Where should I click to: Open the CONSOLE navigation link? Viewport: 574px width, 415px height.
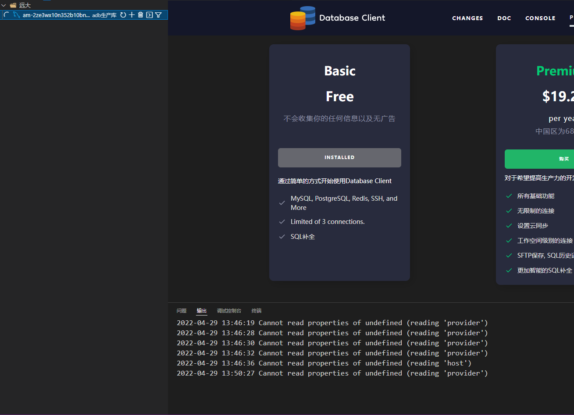540,18
